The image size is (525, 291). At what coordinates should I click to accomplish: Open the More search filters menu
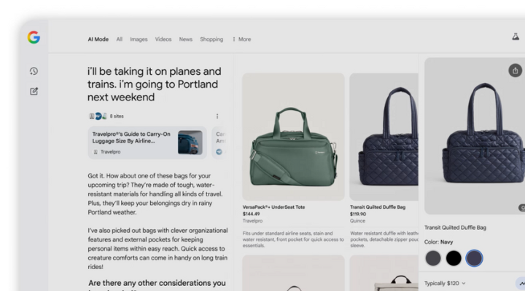point(241,39)
